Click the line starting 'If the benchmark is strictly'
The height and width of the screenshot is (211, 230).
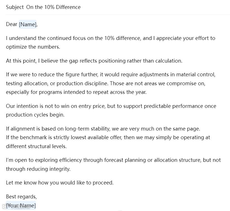coord(108,137)
